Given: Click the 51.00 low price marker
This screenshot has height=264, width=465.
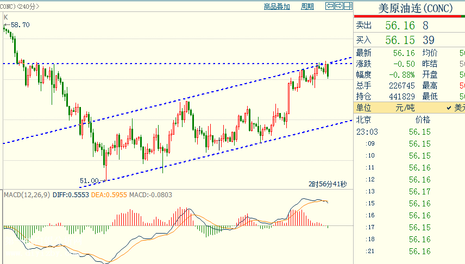Looking at the screenshot, I should (x=90, y=180).
